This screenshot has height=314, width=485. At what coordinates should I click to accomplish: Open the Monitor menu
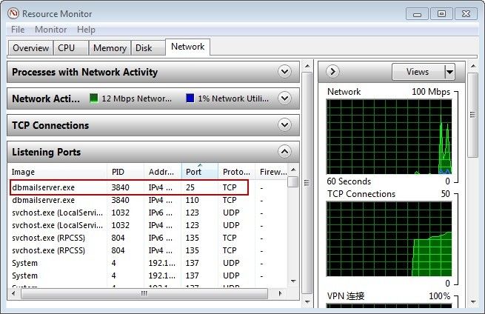[x=51, y=30]
